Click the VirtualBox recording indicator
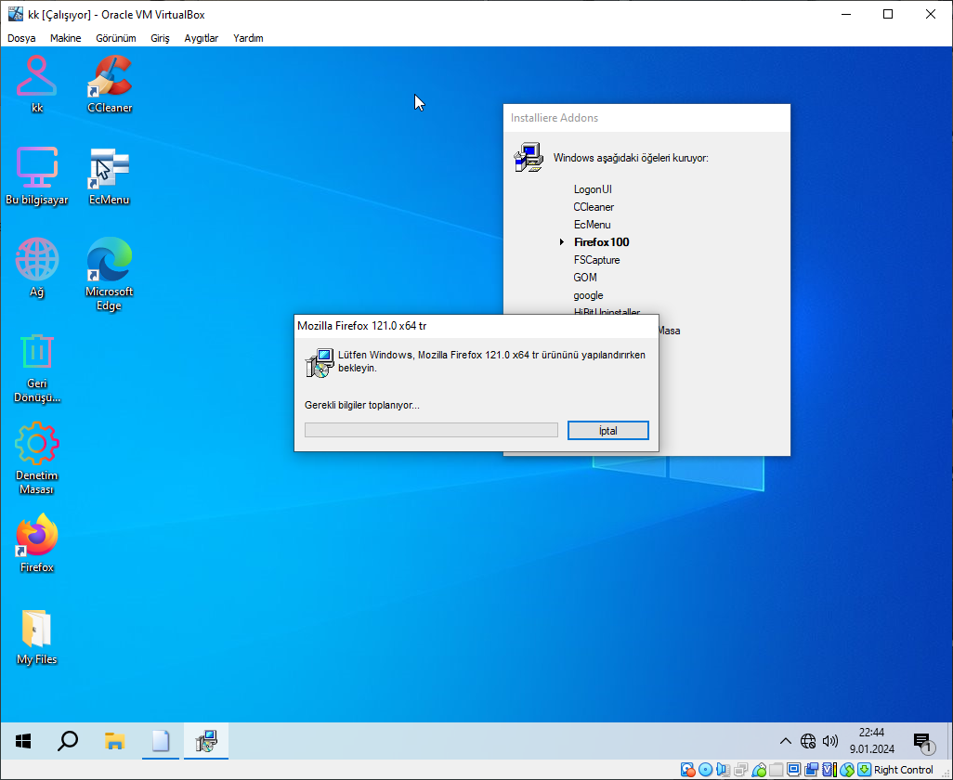The image size is (953, 780). tap(812, 770)
